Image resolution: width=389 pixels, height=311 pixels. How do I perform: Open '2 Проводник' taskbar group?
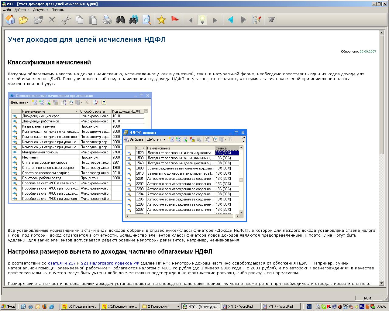click(x=160, y=306)
